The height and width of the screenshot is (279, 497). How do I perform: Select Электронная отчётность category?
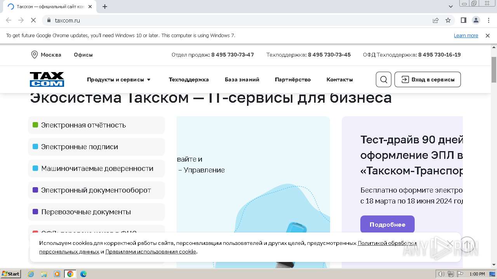(96, 125)
